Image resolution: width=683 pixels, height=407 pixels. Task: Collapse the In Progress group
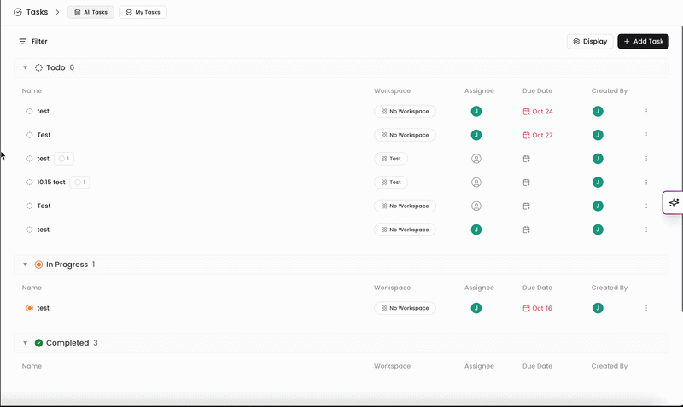click(x=26, y=265)
